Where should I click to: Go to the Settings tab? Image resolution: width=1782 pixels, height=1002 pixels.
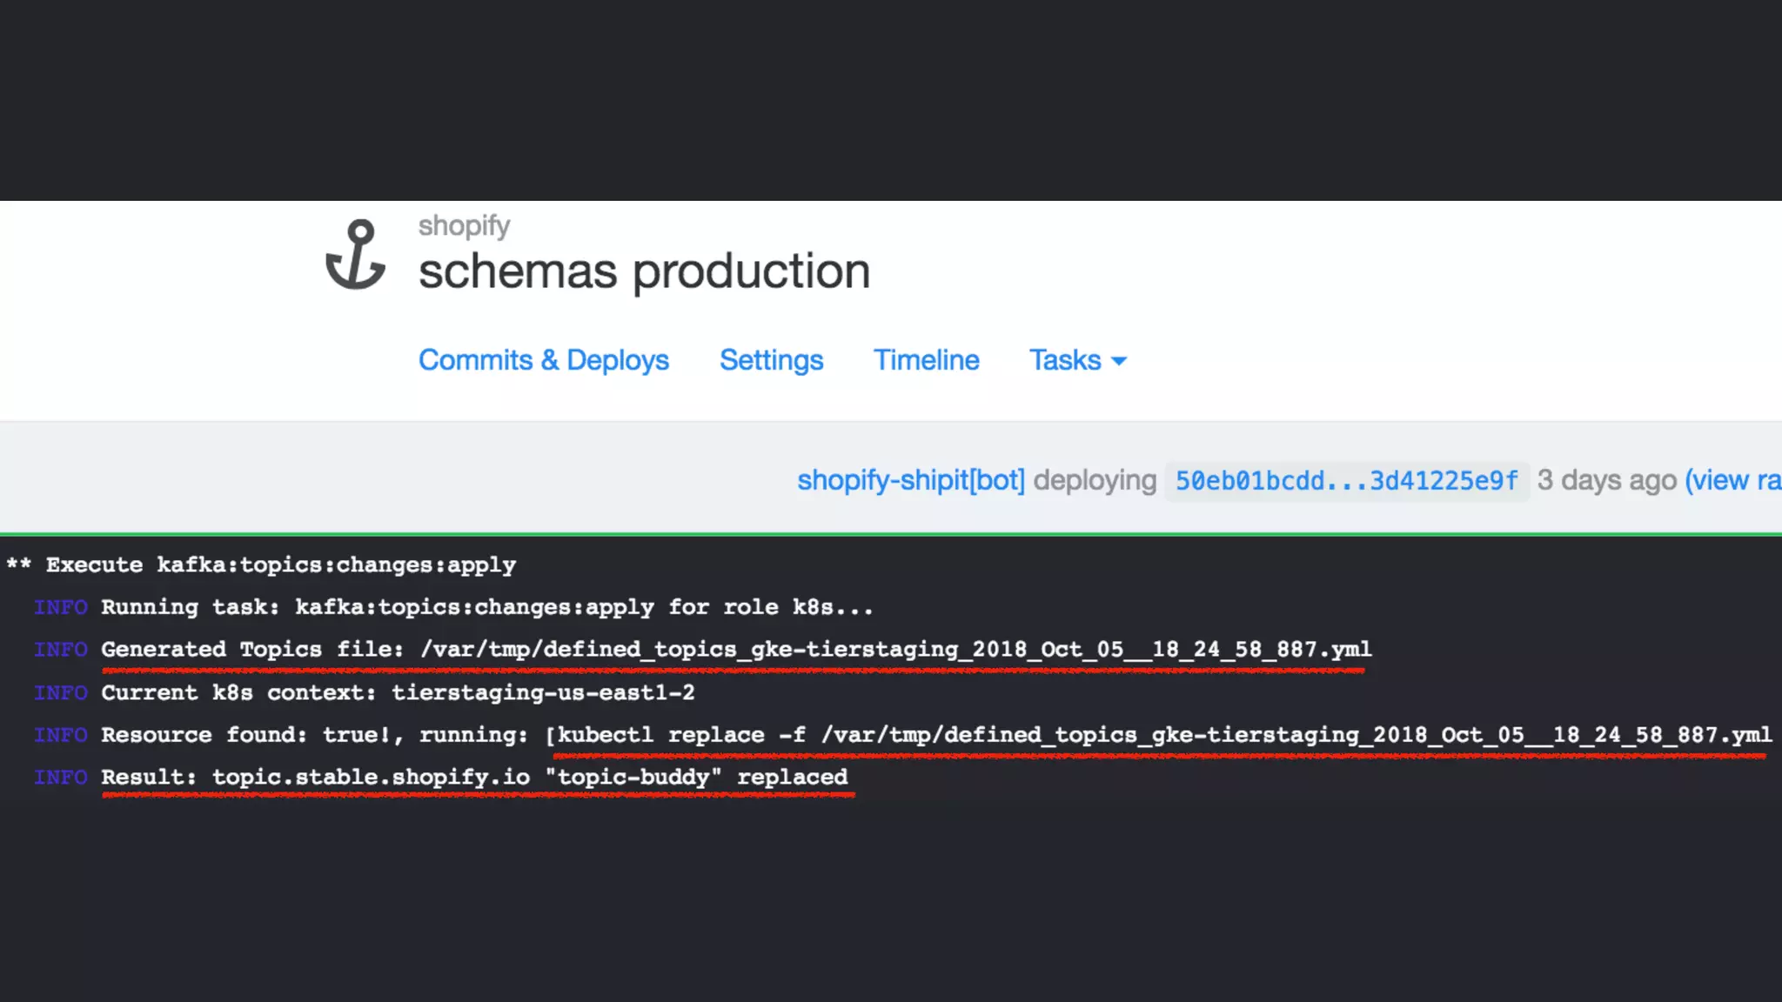[x=771, y=360]
